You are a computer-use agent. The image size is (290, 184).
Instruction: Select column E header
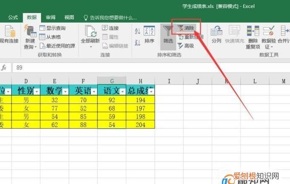pyautogui.click(x=54, y=81)
